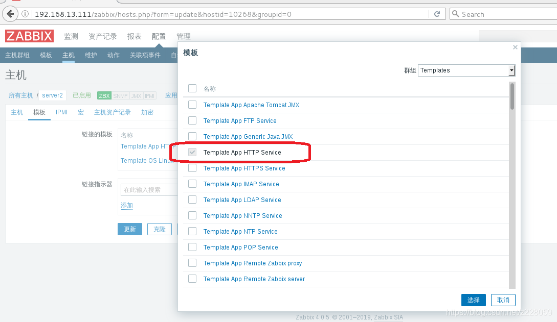This screenshot has width=557, height=322.
Task: Open Template App HTTPS Service link
Action: [244, 168]
